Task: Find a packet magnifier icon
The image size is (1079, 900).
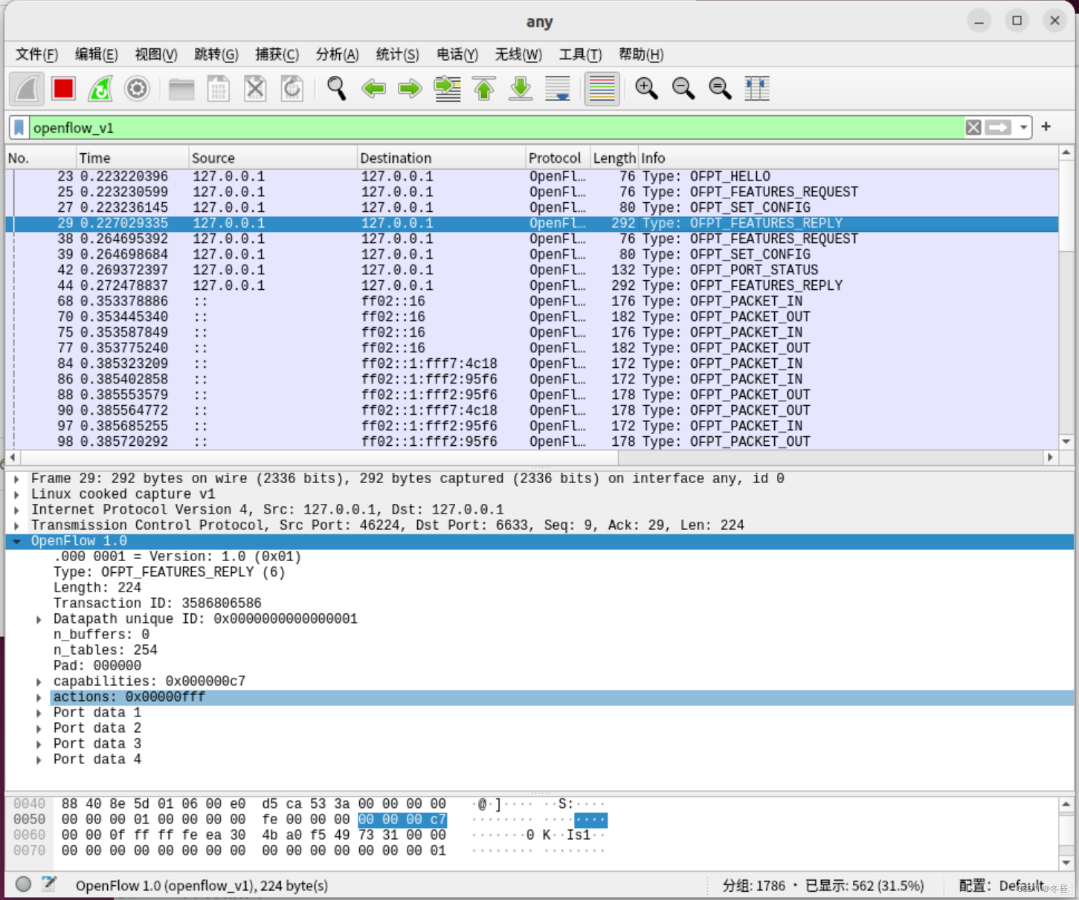Action: tap(337, 89)
